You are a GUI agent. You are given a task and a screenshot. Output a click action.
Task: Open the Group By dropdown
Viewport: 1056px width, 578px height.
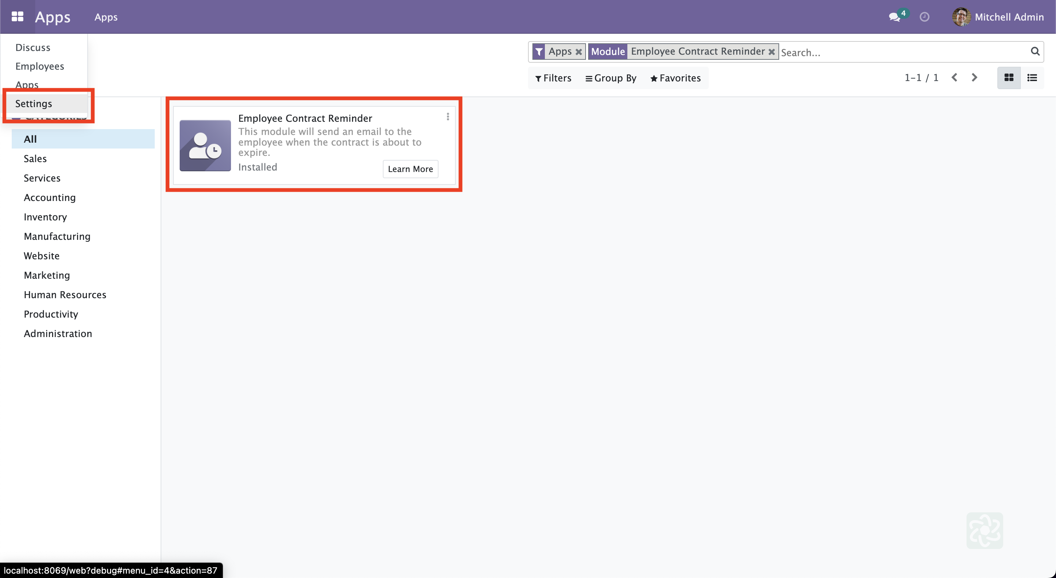pyautogui.click(x=611, y=78)
